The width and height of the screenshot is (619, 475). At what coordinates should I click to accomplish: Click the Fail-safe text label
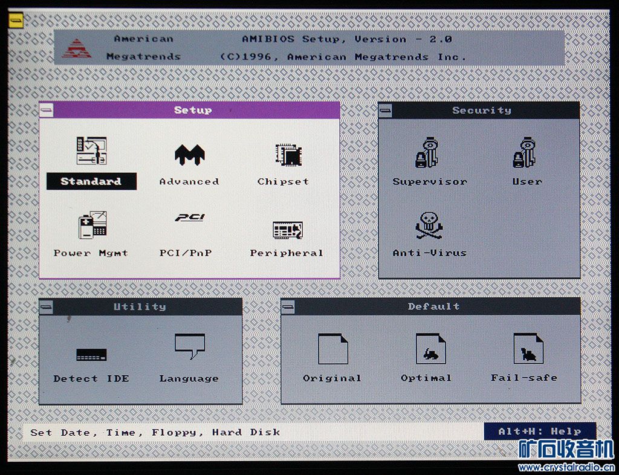[524, 378]
